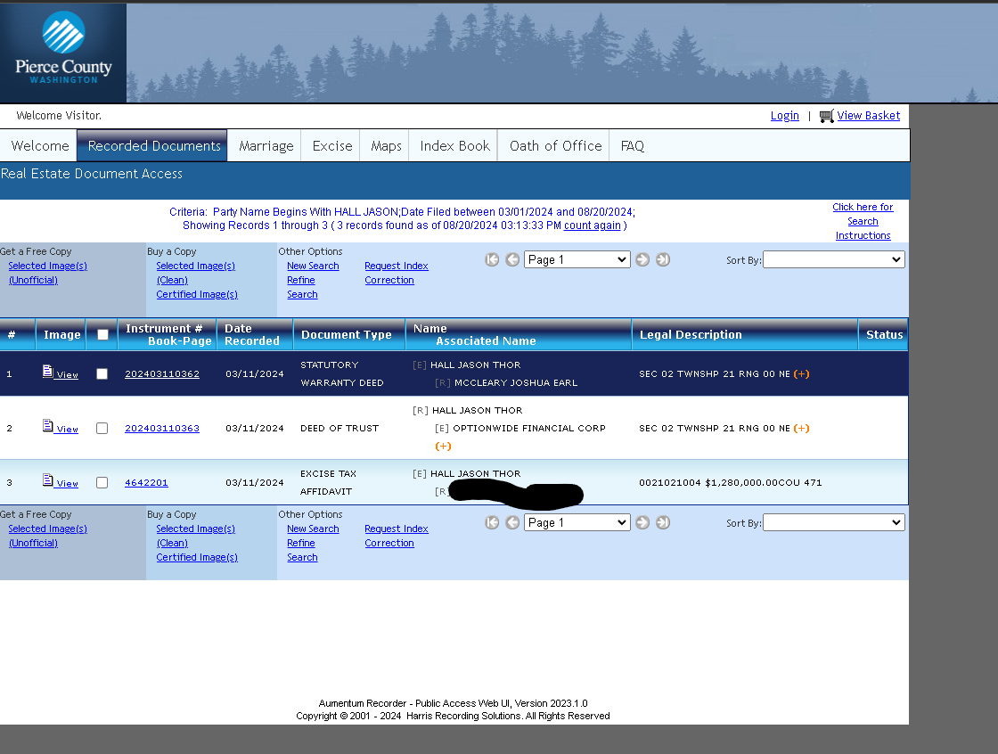Click the 'count again' link
The height and width of the screenshot is (754, 998).
pyautogui.click(x=592, y=225)
